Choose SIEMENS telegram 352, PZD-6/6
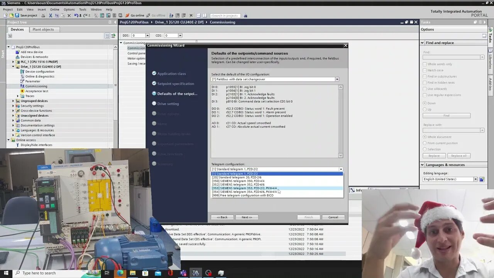 (x=277, y=185)
